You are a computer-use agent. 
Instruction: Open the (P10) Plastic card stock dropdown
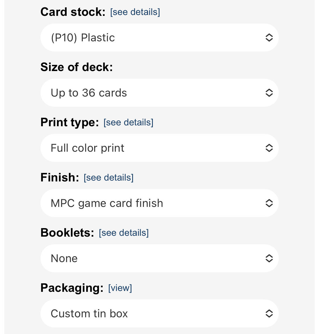[159, 38]
